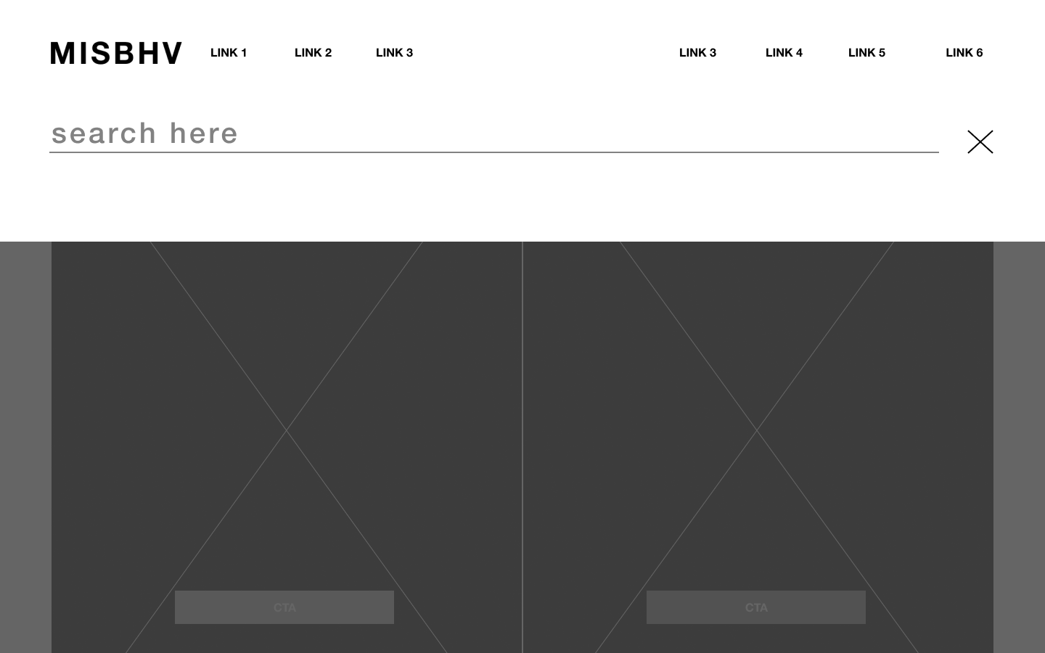This screenshot has height=653, width=1045.
Task: Click the MISBHV logo
Action: coord(116,53)
